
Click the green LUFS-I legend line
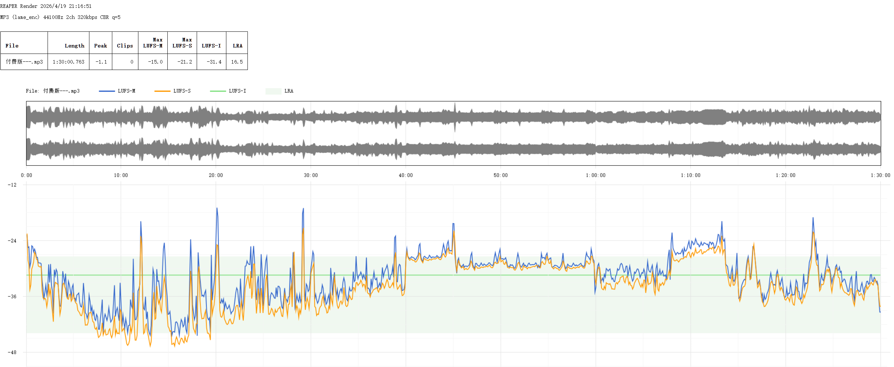218,91
